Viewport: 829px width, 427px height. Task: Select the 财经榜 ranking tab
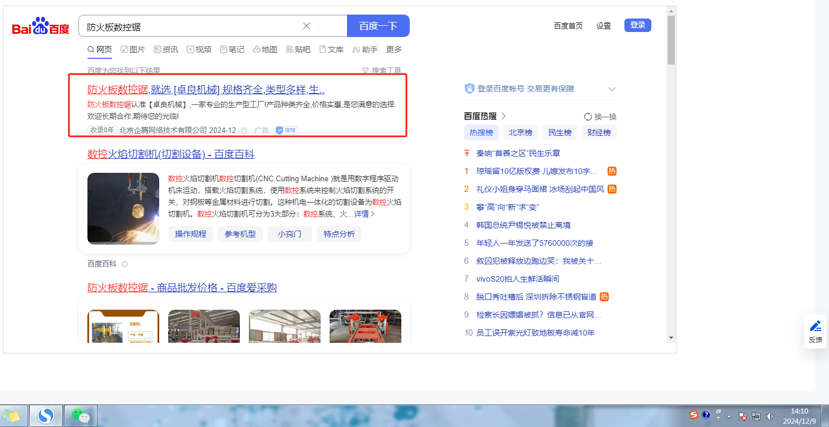pyautogui.click(x=599, y=133)
